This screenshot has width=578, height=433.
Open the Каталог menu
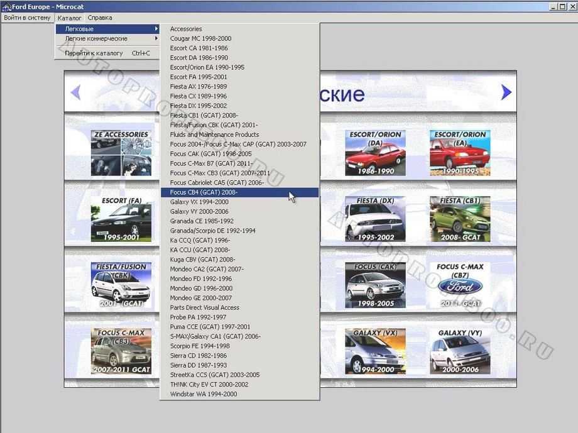click(69, 18)
